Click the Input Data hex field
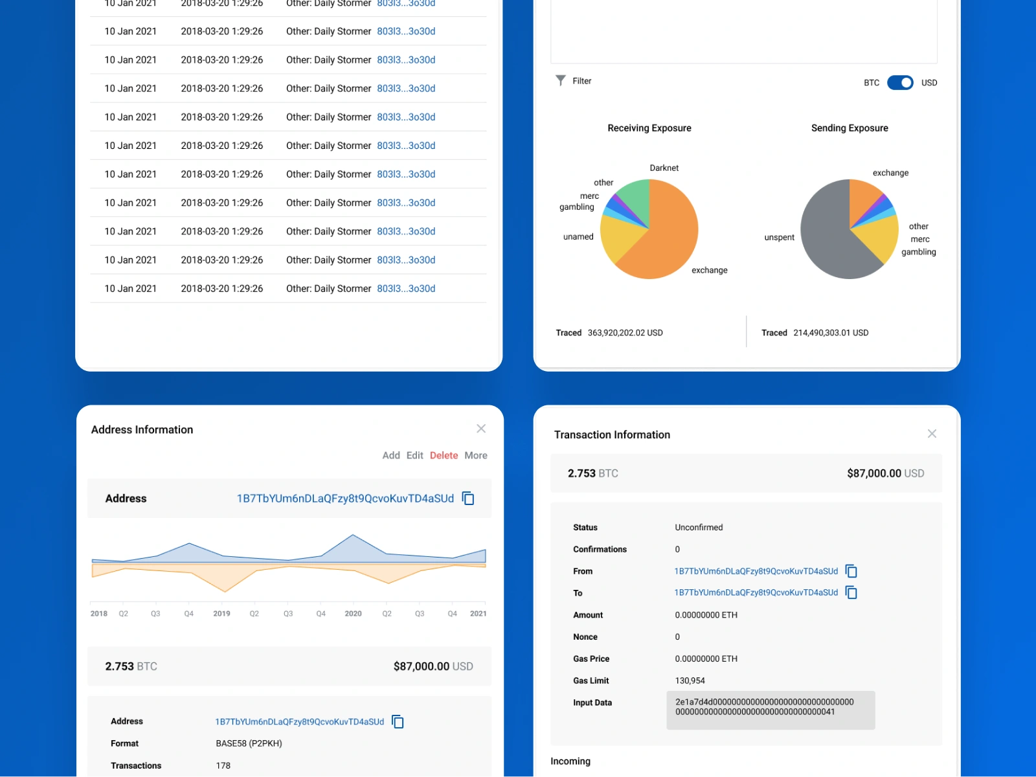Image resolution: width=1036 pixels, height=777 pixels. tap(771, 710)
